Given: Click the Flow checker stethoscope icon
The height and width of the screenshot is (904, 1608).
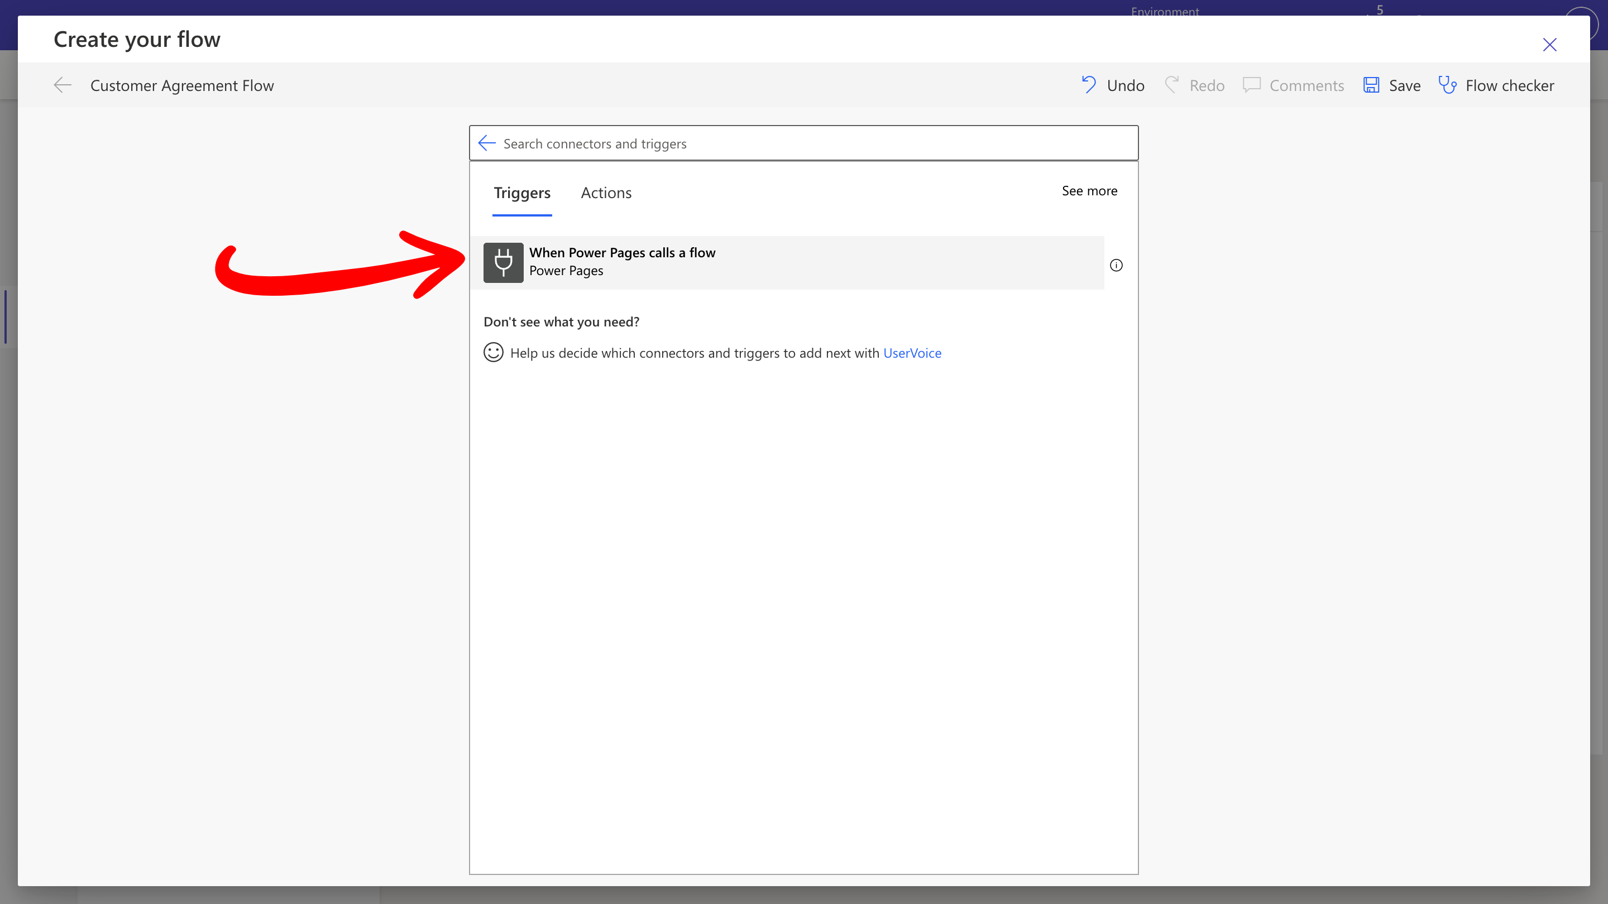Looking at the screenshot, I should pyautogui.click(x=1447, y=85).
